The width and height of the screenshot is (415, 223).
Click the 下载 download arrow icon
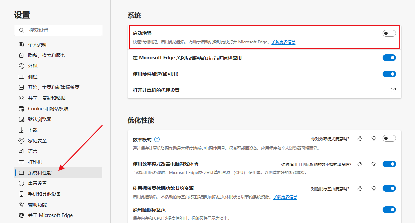(x=21, y=130)
